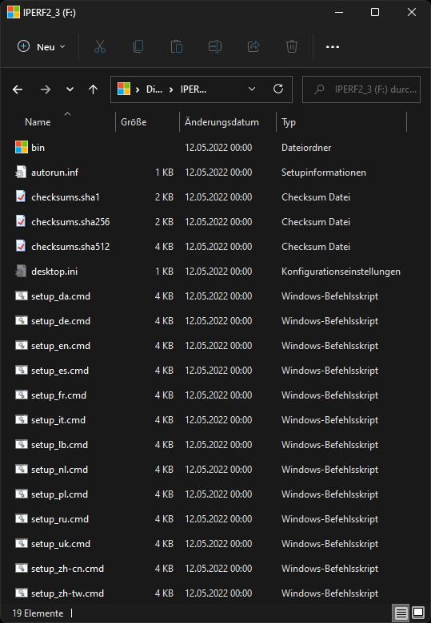431x623 pixels.
Task: Refresh the current folder view
Action: pyautogui.click(x=278, y=89)
